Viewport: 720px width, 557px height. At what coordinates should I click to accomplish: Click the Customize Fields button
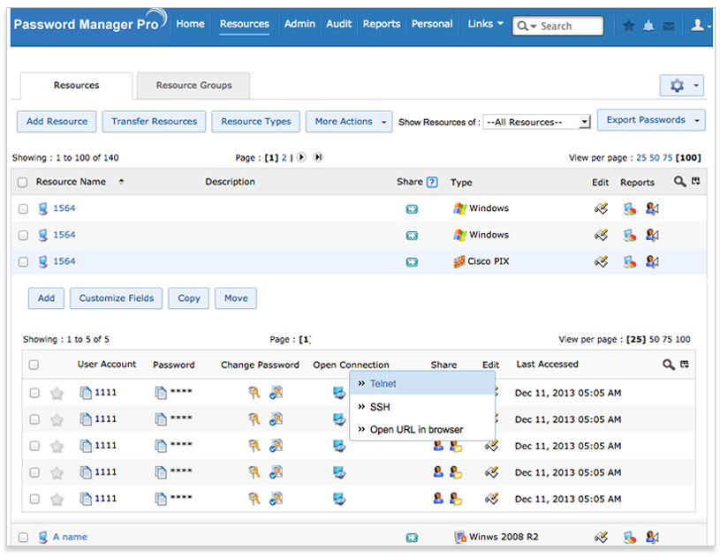[x=115, y=298]
